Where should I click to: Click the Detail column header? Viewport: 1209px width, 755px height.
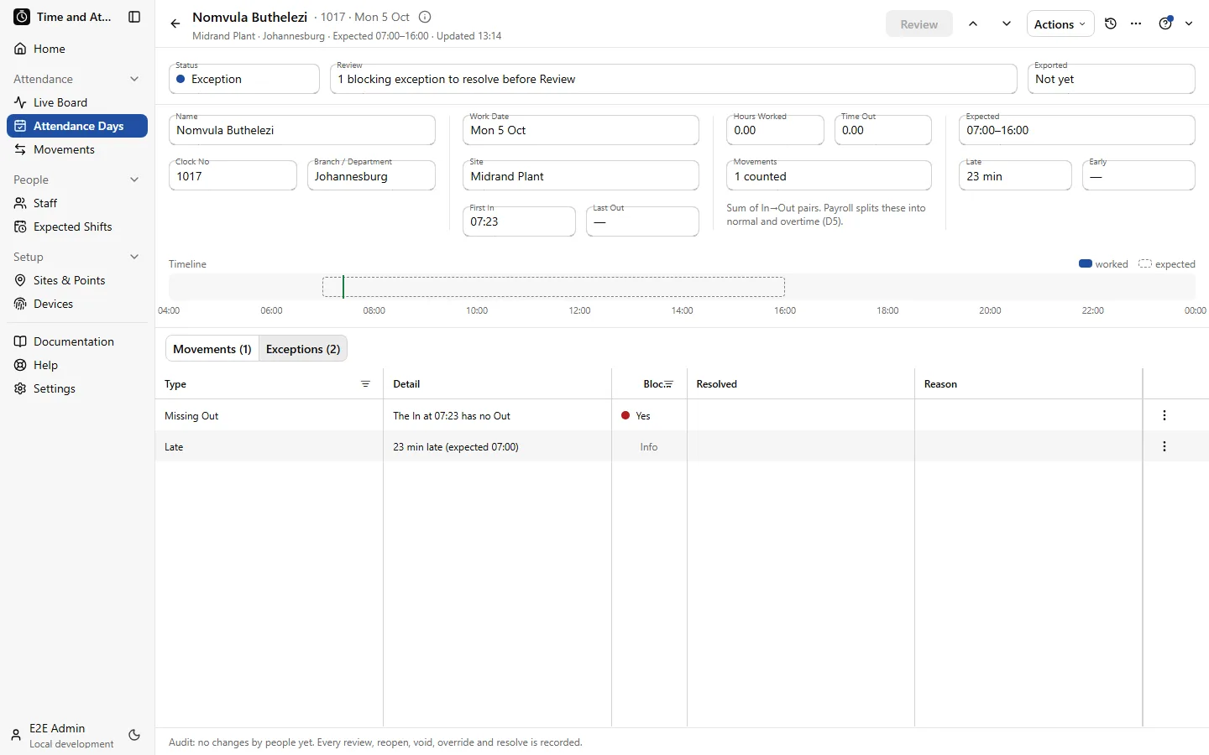pos(497,384)
